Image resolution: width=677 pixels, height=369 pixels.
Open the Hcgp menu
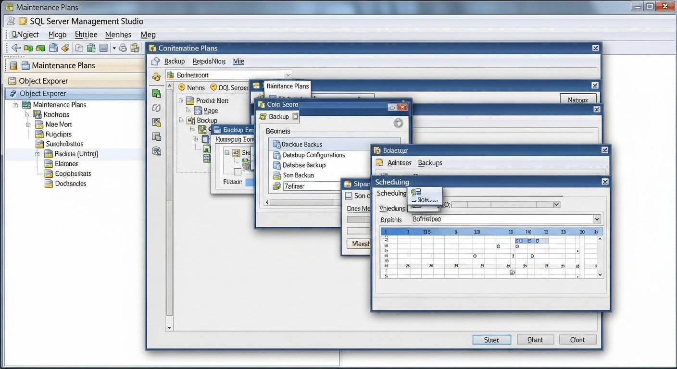point(57,35)
